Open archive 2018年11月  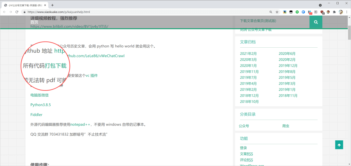(288, 96)
